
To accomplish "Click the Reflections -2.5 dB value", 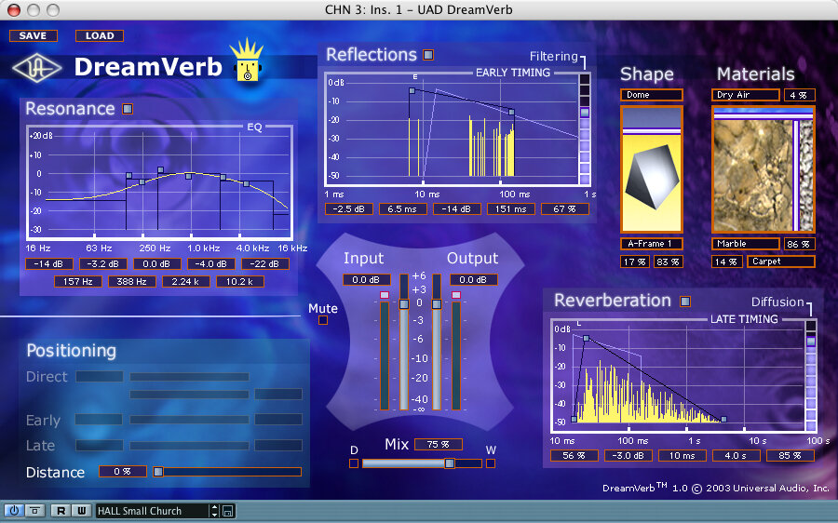I will click(349, 208).
